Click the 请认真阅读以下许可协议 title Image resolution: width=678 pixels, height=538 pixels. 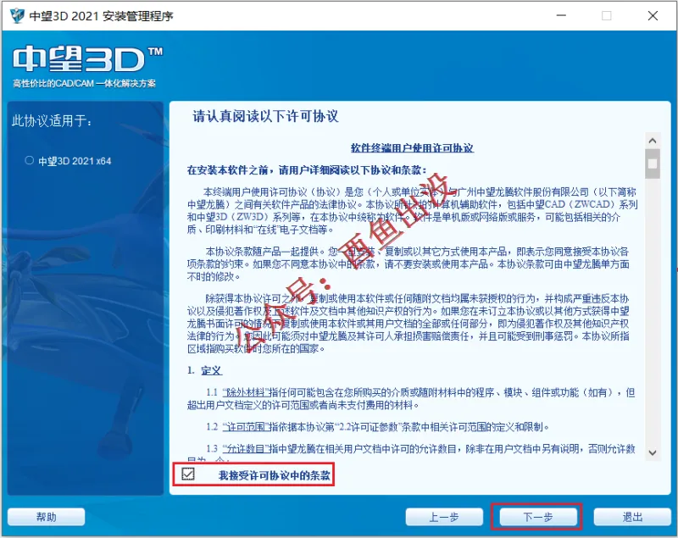(x=265, y=116)
